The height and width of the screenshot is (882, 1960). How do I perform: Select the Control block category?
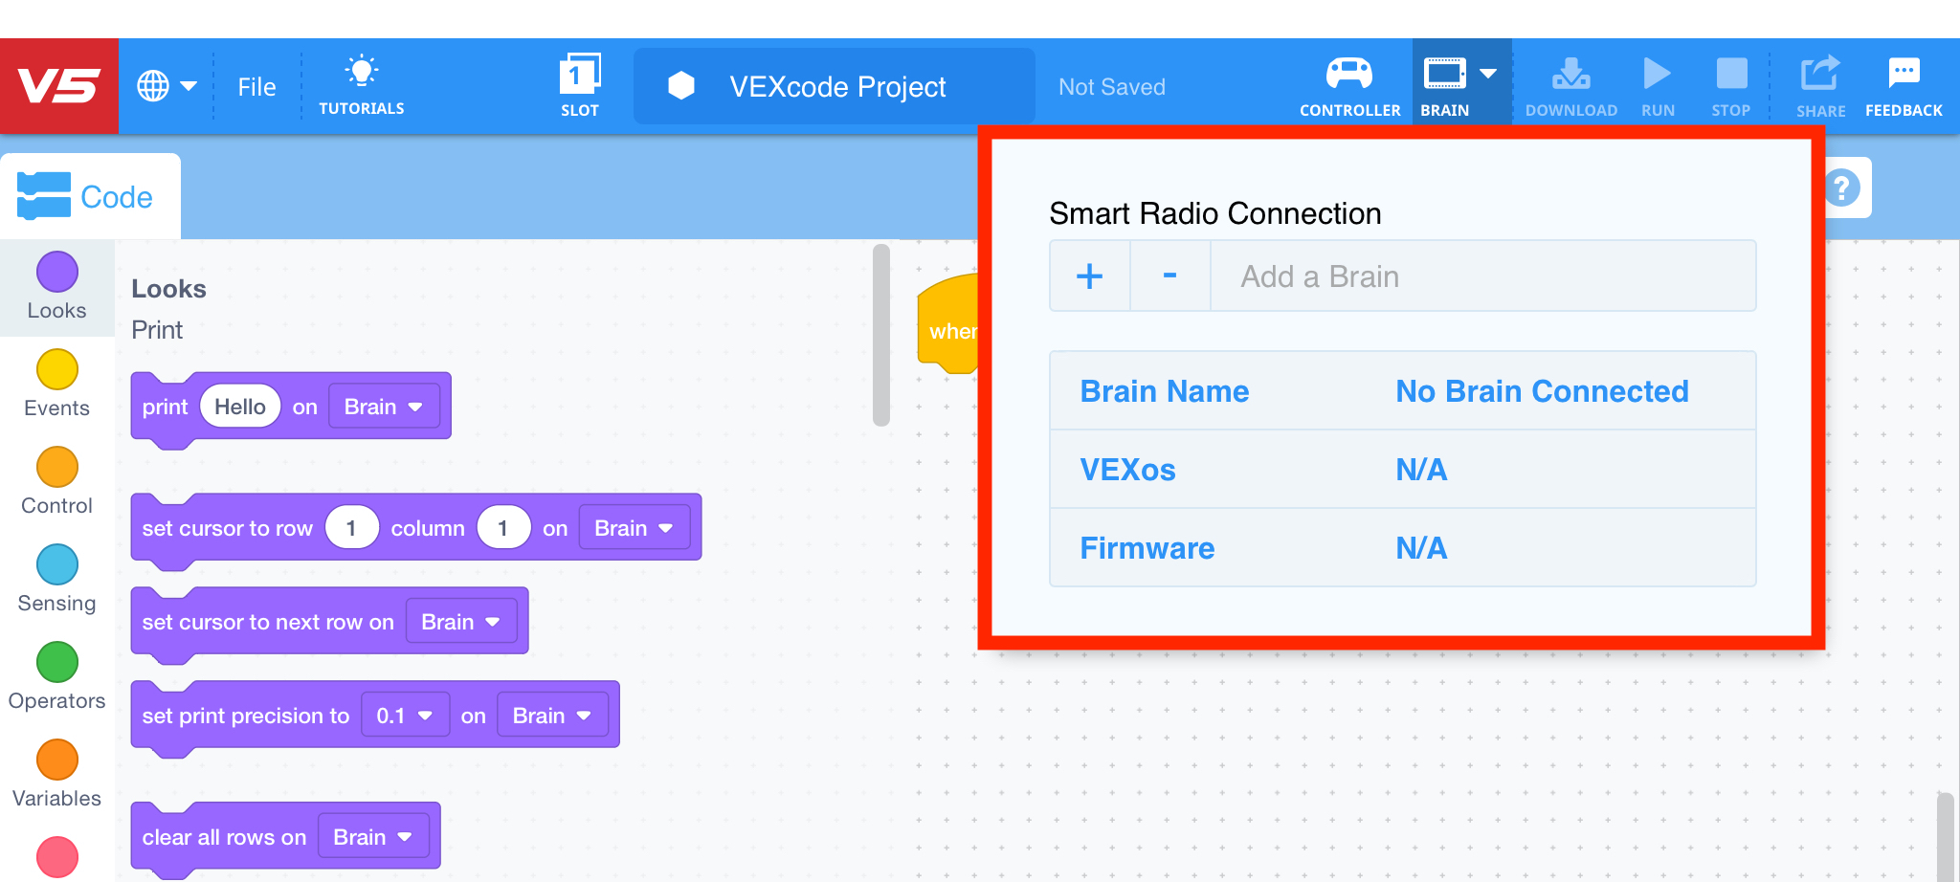(x=57, y=481)
